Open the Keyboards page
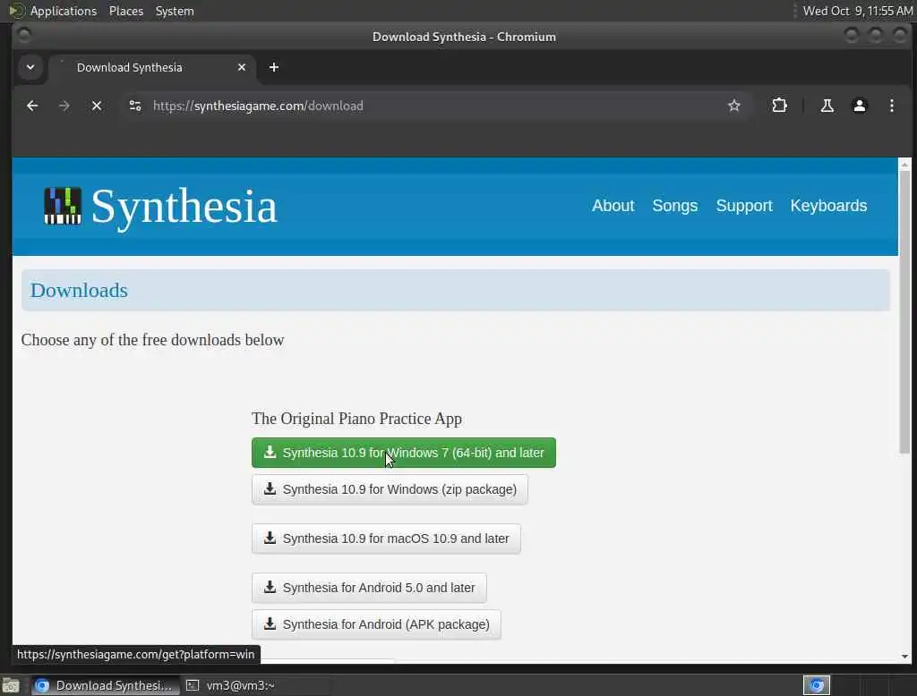The height and width of the screenshot is (696, 917). pos(828,206)
